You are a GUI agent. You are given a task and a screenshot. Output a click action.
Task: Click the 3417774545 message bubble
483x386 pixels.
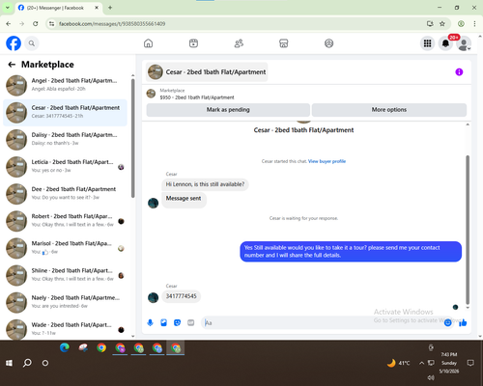click(x=181, y=296)
